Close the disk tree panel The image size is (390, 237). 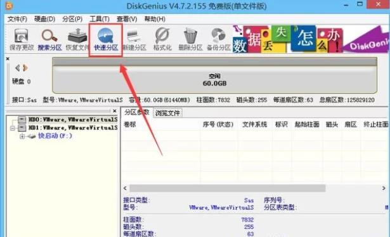pyautogui.click(x=114, y=111)
